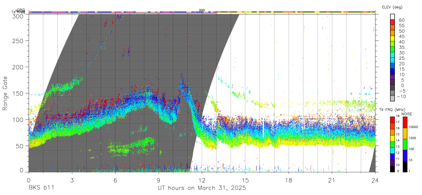Click the NOISE legend value '1000'
The height and width of the screenshot is (195, 422).
tap(412, 138)
